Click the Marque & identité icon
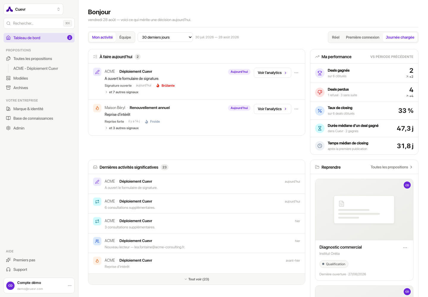Viewport: 428px width, 297px height. (8, 109)
